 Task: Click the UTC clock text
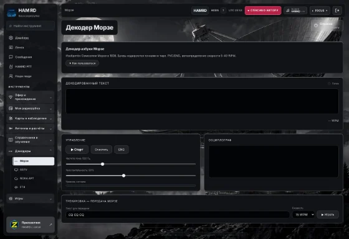click(x=236, y=11)
